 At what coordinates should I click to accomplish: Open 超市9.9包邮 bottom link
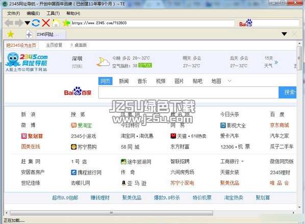click(x=65, y=198)
